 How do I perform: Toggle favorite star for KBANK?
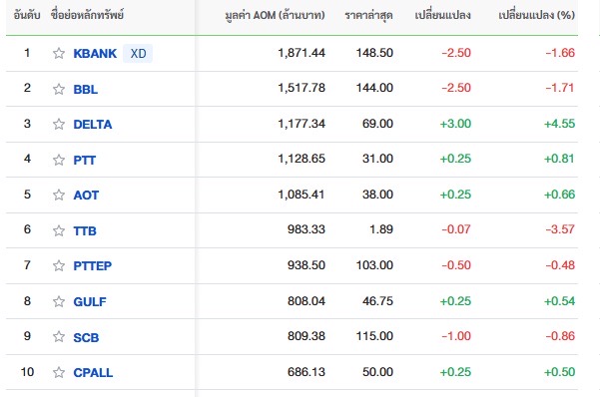59,53
